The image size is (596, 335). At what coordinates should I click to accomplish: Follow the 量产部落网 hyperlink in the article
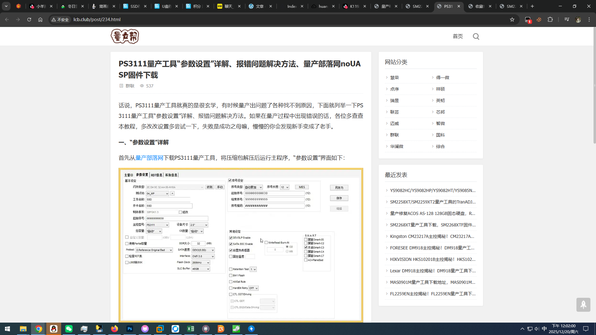(149, 158)
